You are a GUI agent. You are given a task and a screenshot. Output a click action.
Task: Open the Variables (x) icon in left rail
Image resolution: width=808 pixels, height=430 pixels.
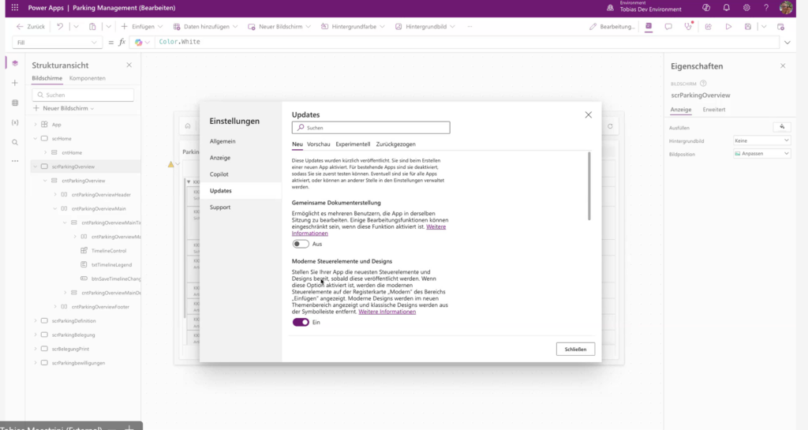pyautogui.click(x=14, y=122)
